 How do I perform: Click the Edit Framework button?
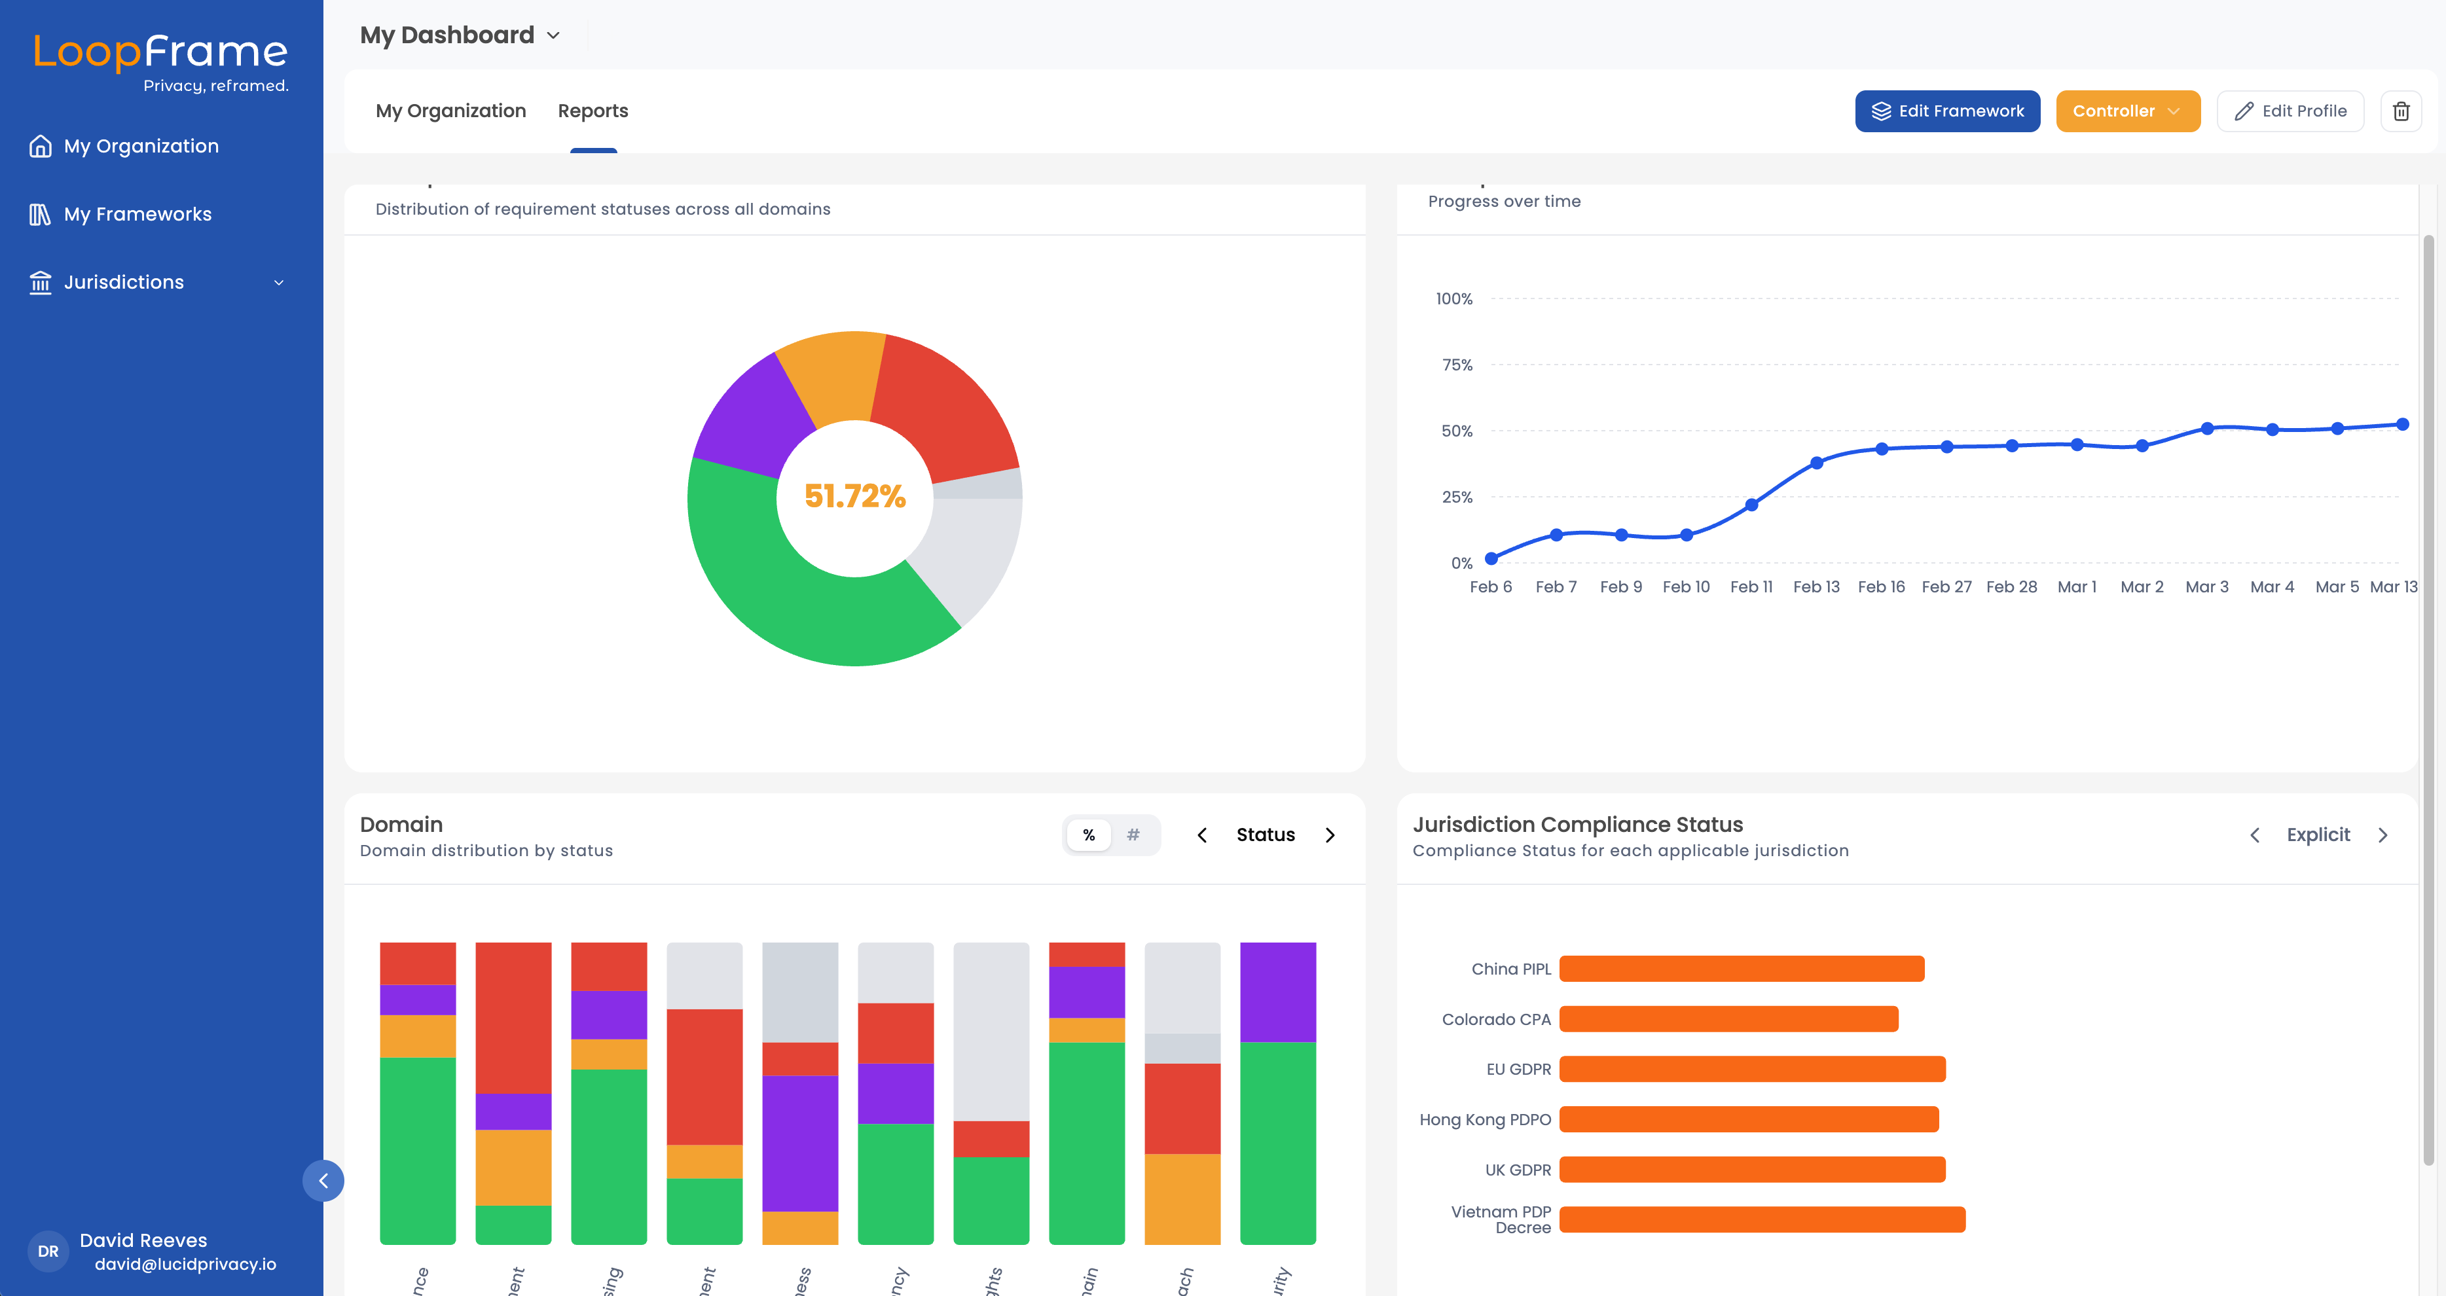point(1948,111)
